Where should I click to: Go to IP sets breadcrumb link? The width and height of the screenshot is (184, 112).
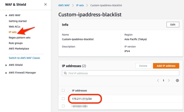[x=80, y=5]
